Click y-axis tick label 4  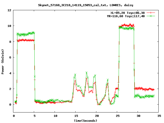[x=10, y=73]
